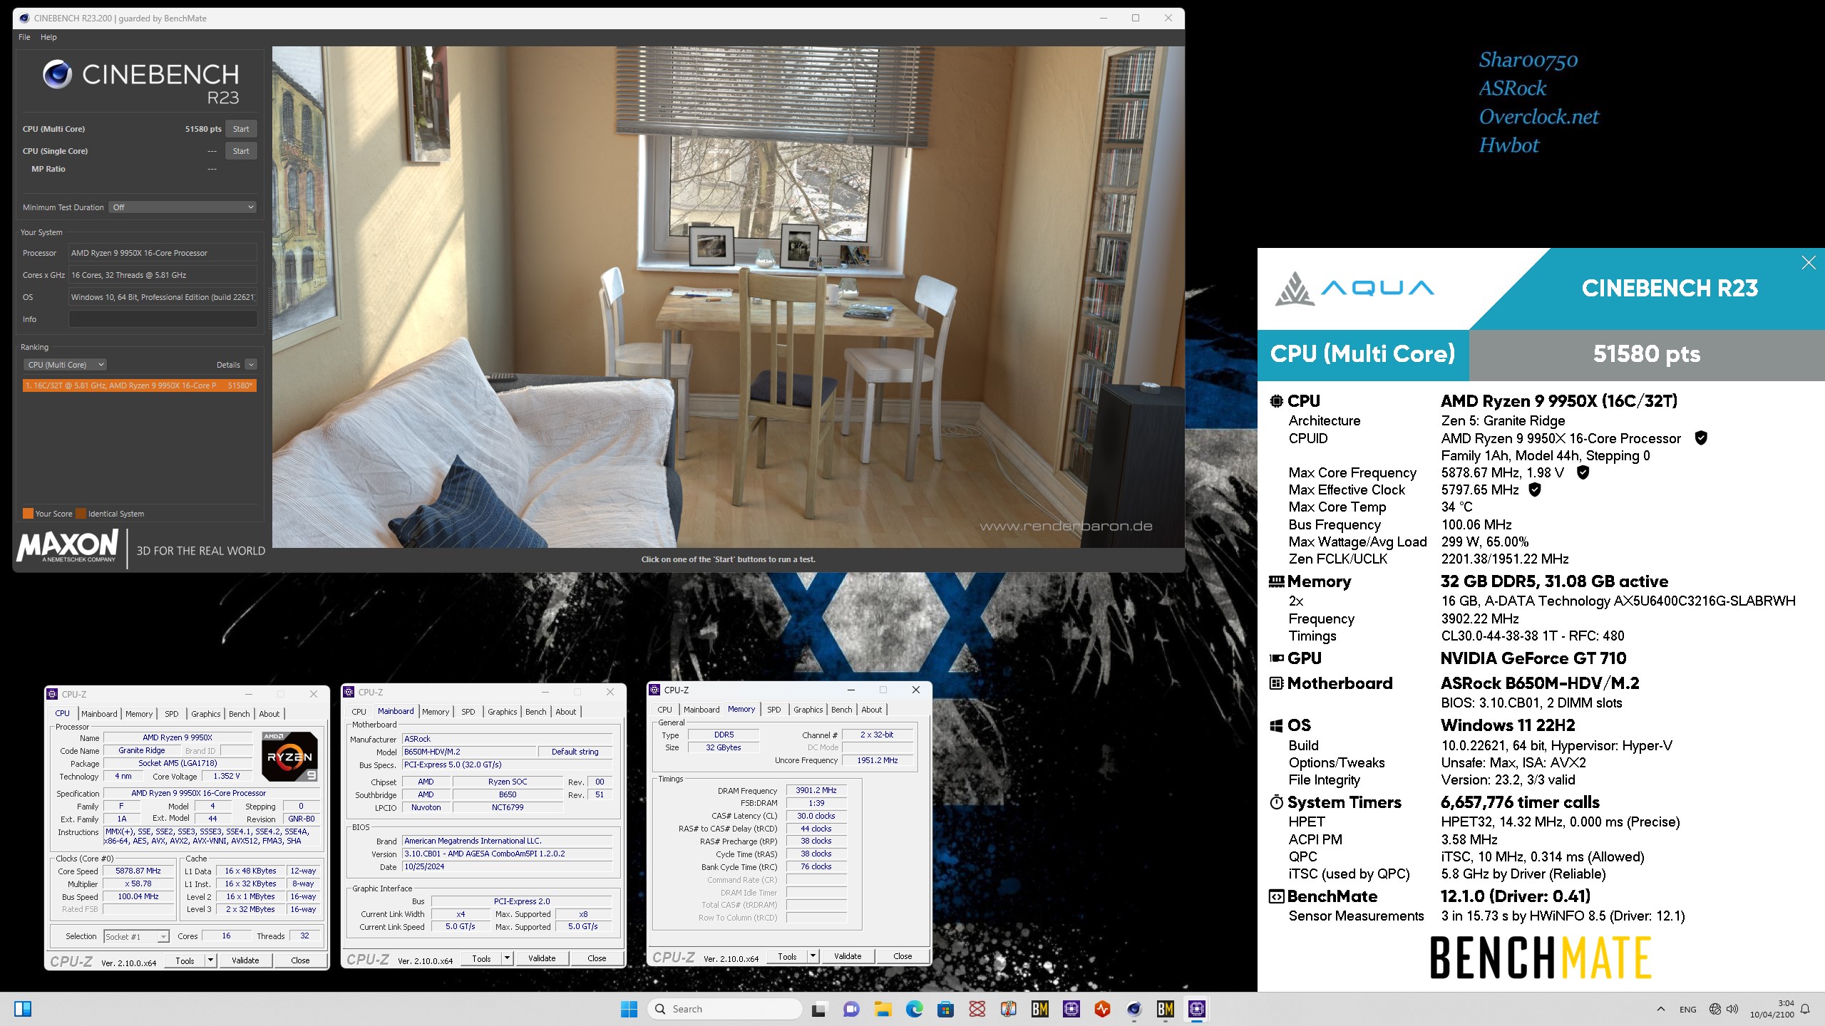Open Tools dropdown arrow in CPU-Z CPU window
This screenshot has width=1825, height=1026.
click(x=211, y=960)
